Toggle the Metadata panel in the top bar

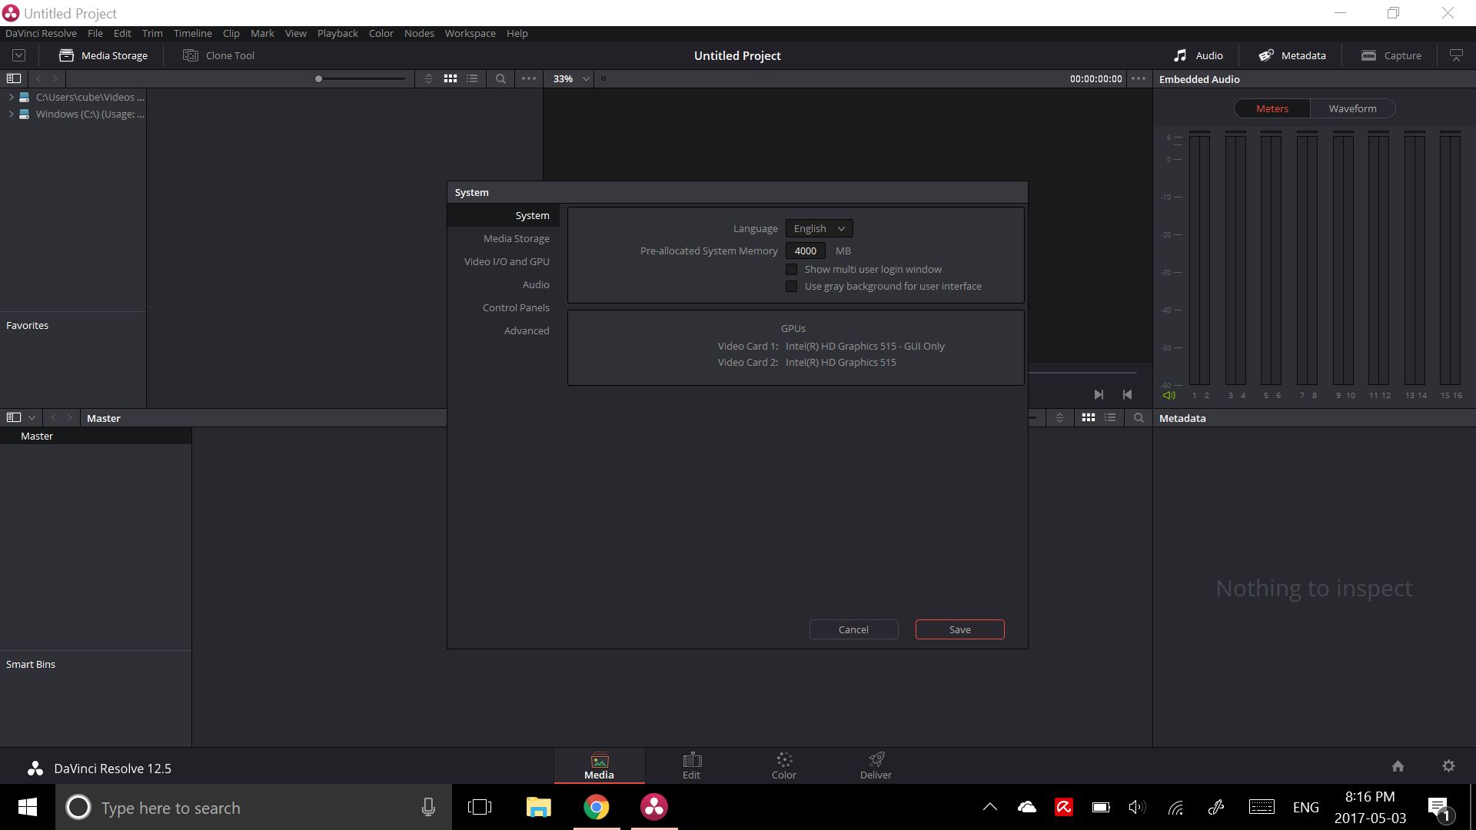pos(1291,55)
